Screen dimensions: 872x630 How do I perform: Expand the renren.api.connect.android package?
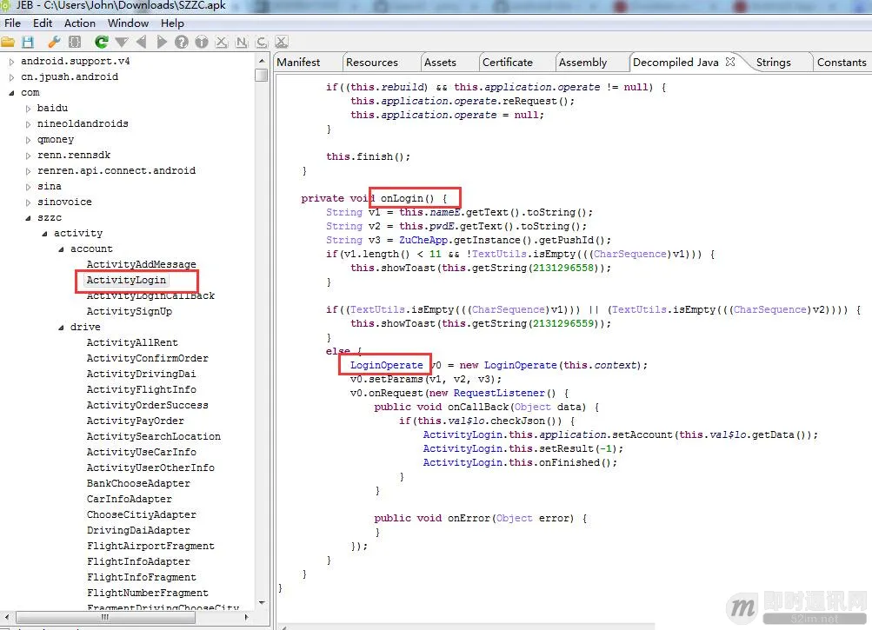pyautogui.click(x=28, y=171)
